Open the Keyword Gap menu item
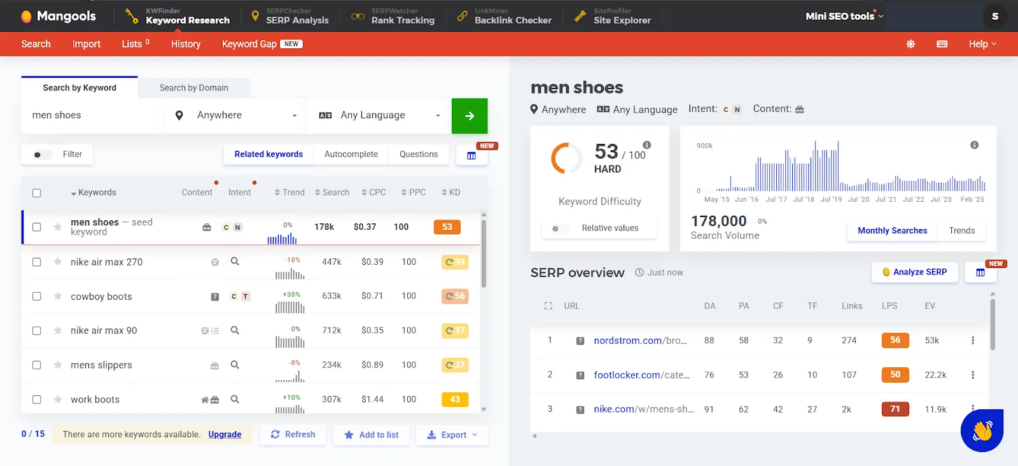Screen dimensions: 1018x466 pyautogui.click(x=261, y=44)
